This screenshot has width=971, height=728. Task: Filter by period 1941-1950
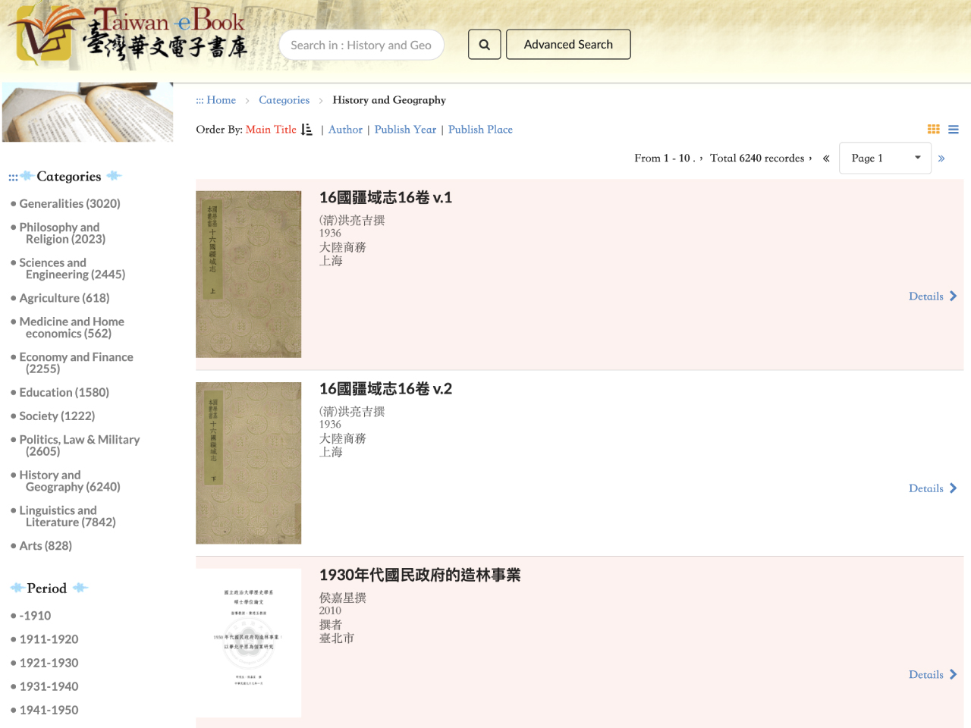tap(49, 710)
